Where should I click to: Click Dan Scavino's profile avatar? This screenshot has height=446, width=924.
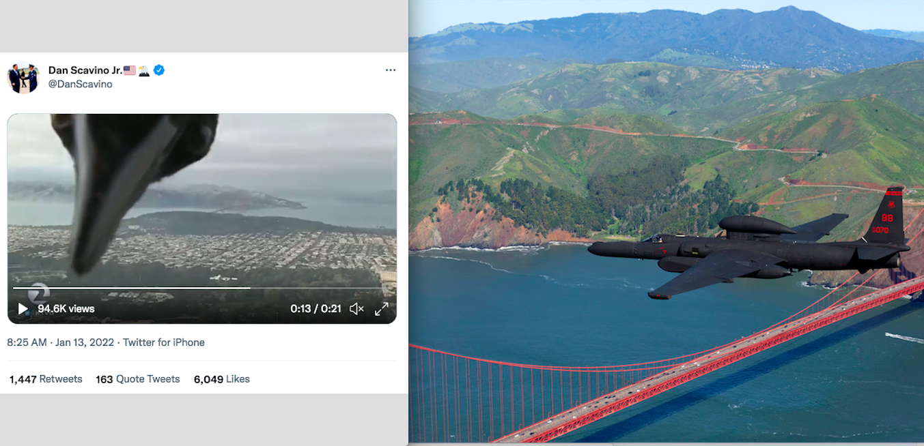coord(23,77)
